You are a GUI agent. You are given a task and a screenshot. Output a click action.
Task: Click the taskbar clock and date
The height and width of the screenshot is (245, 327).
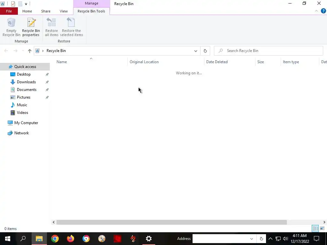click(300, 239)
